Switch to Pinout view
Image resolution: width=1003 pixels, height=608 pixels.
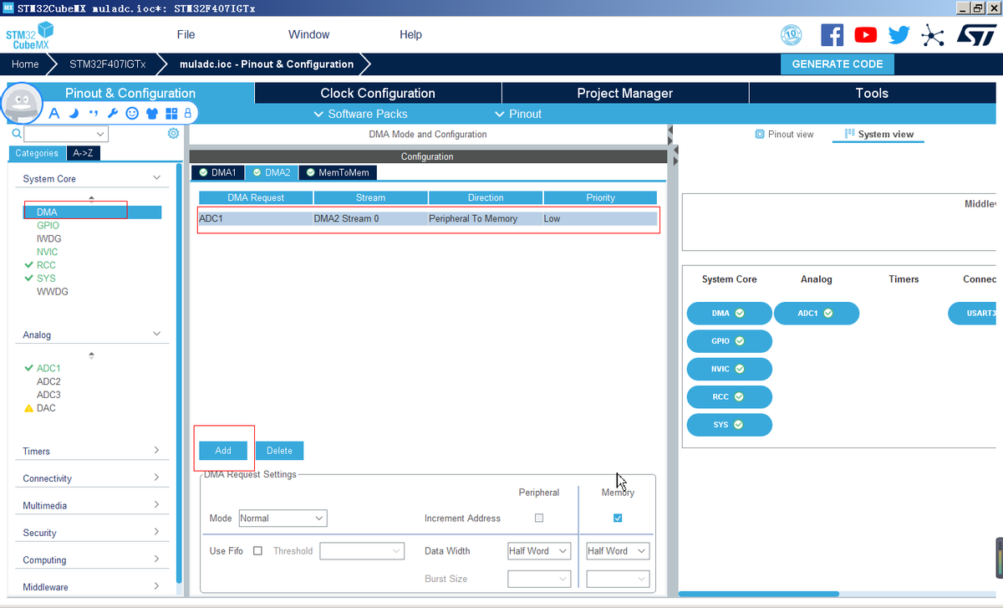[784, 134]
